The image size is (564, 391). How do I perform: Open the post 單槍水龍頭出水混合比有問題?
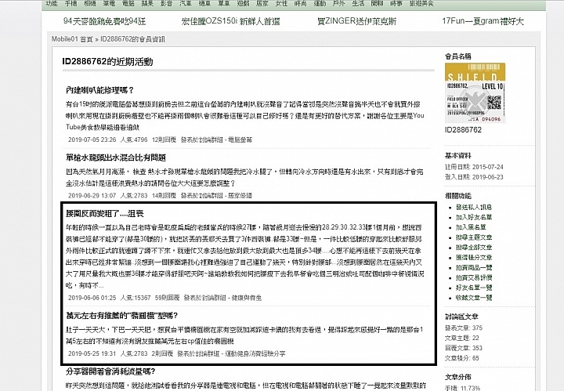pyautogui.click(x=116, y=157)
